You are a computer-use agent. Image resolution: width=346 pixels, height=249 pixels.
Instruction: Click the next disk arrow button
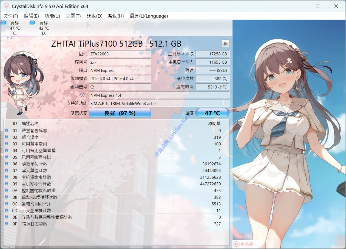(x=225, y=43)
